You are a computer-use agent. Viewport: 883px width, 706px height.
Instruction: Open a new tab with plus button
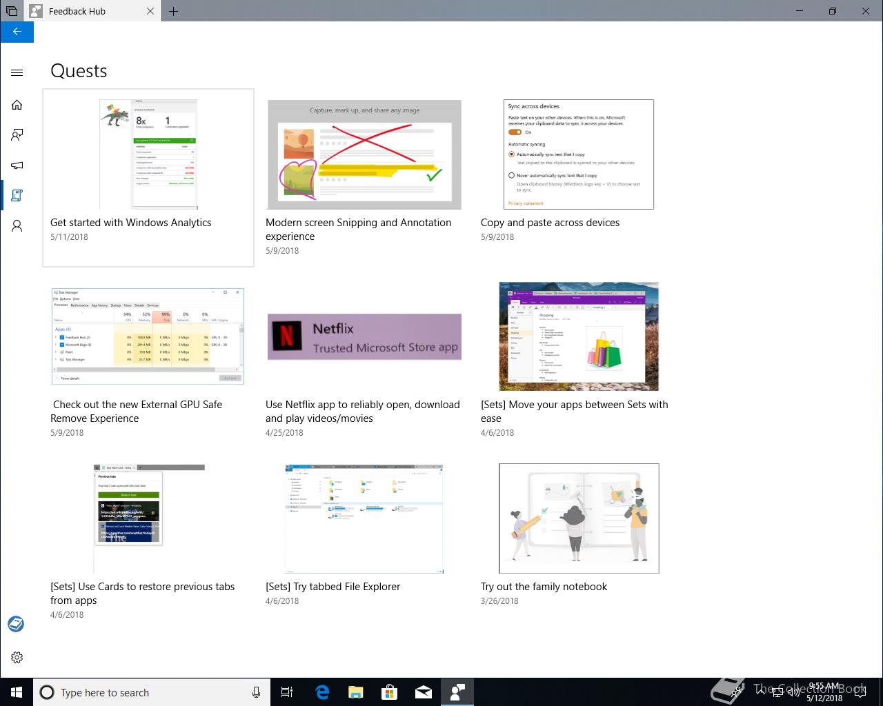pos(173,11)
